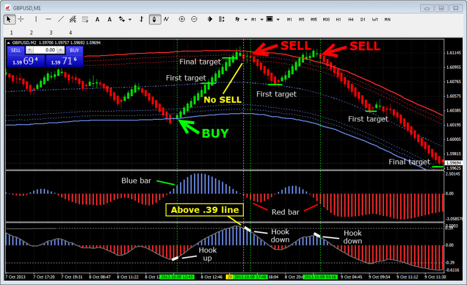Viewport: 467px width, 285px height.
Task: Switch to H1 timeframe
Action: tap(338, 20)
